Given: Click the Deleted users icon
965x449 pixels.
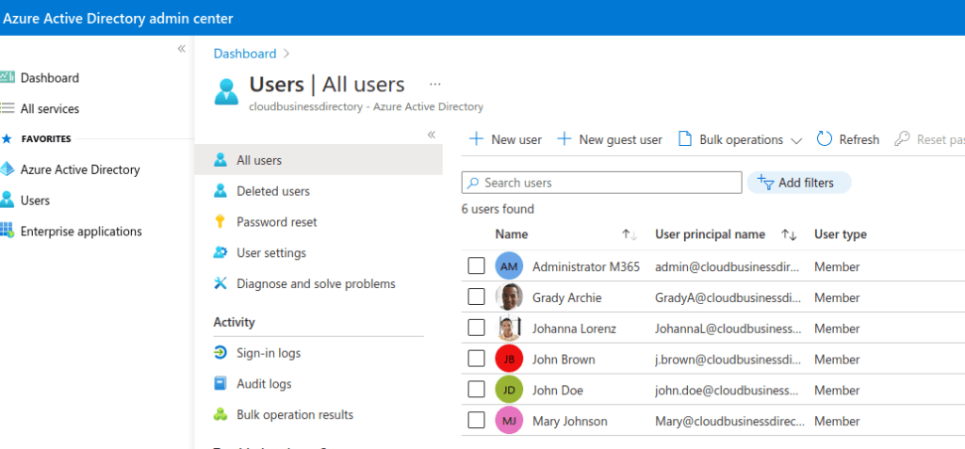Looking at the screenshot, I should click(221, 191).
